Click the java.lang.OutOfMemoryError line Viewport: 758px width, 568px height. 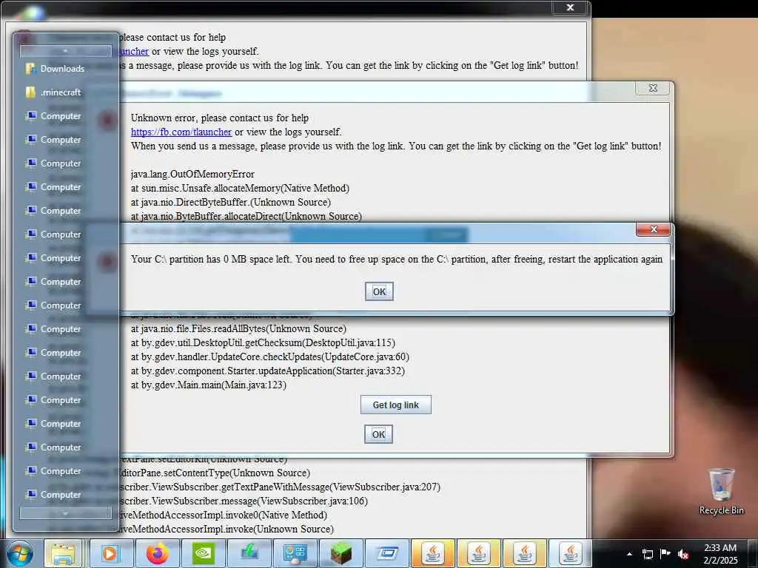193,174
